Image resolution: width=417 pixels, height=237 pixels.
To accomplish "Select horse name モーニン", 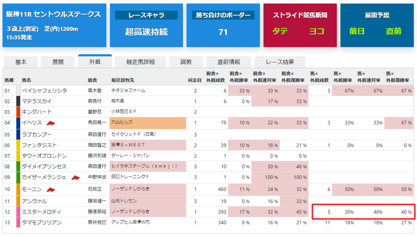I will tap(32, 190).
